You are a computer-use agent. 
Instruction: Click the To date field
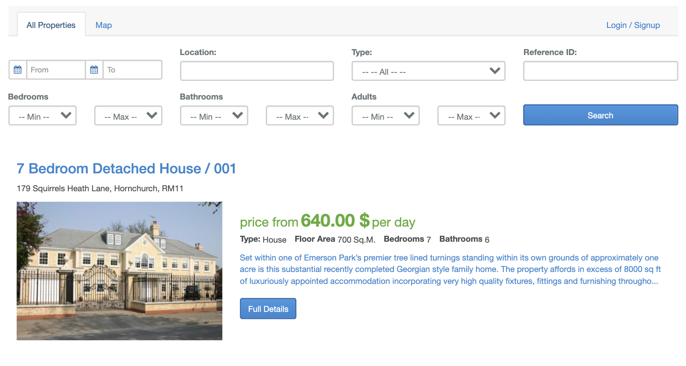point(132,70)
